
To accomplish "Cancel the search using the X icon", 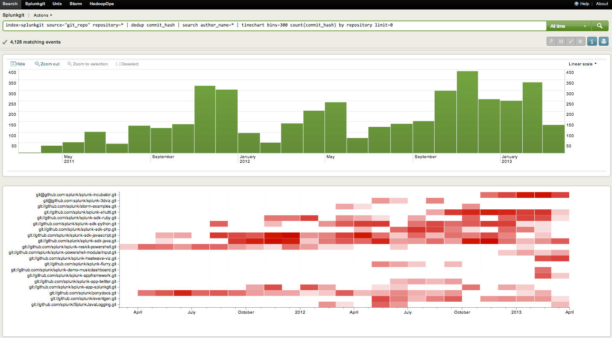I will [580, 41].
